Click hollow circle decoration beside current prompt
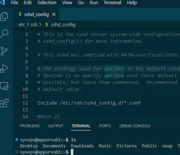 tap(17, 152)
